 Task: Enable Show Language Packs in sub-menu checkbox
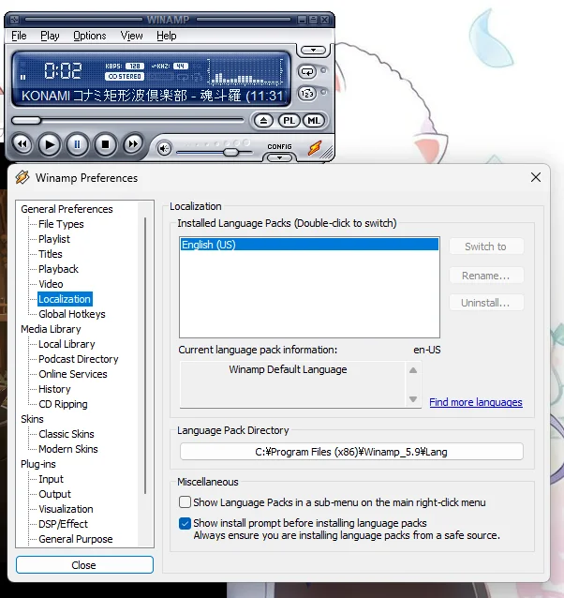185,502
